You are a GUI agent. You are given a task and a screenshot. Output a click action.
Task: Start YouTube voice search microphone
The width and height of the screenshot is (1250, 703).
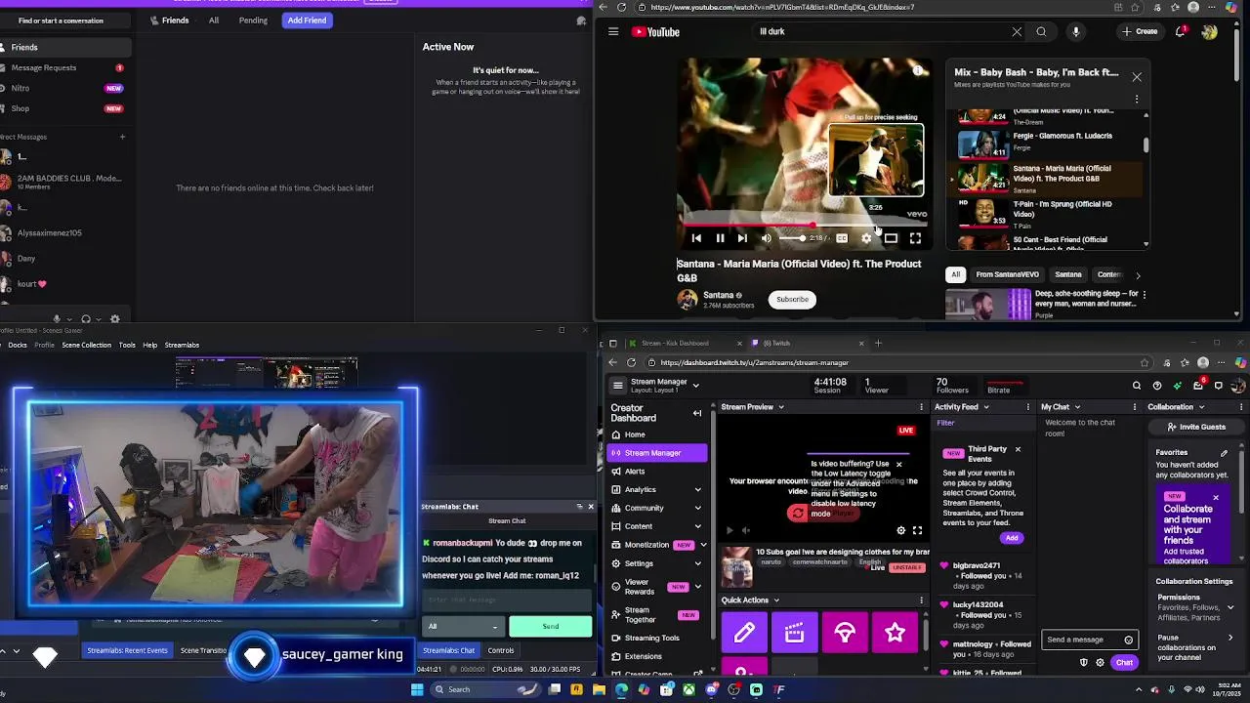[1075, 31]
